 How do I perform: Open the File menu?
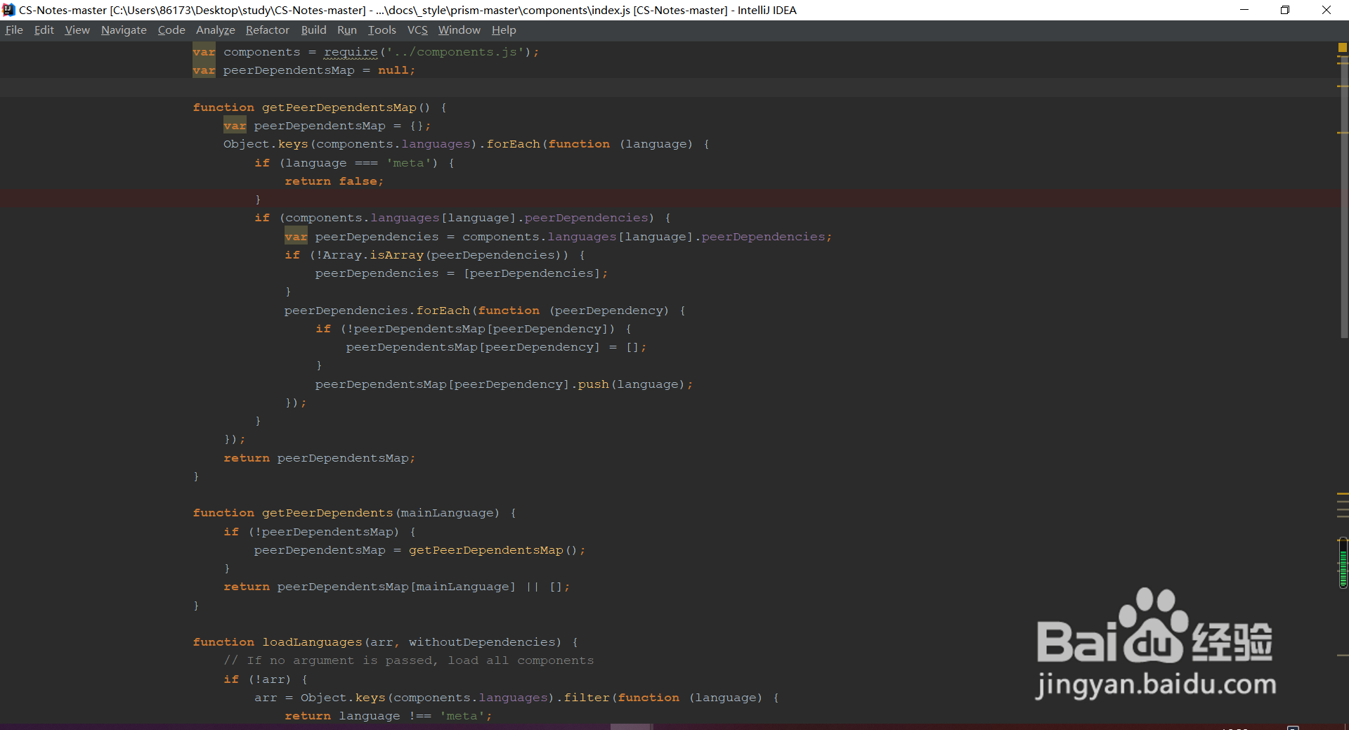(14, 30)
